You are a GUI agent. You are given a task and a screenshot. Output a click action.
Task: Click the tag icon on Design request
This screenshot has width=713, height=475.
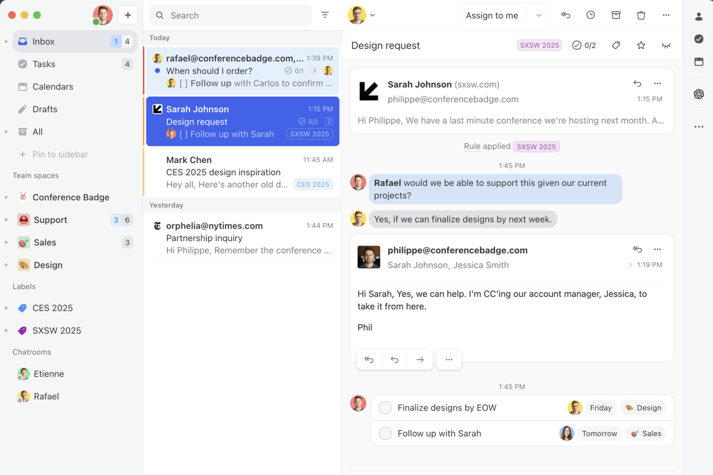pos(616,45)
